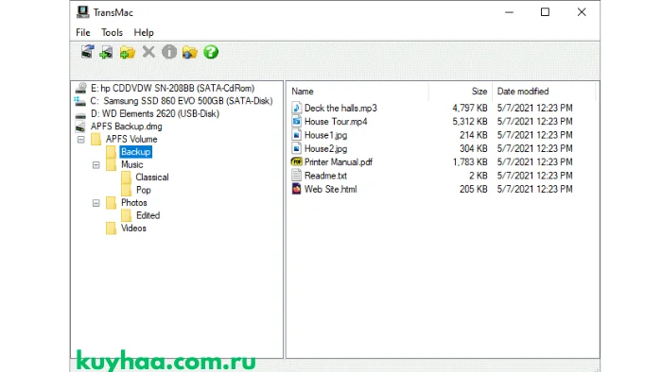Click the new folder toolbar icon
The height and width of the screenshot is (372, 662).
127,53
